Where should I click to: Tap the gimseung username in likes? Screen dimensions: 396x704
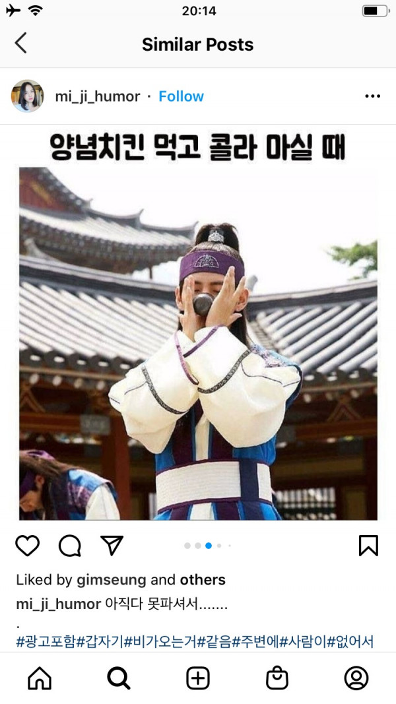(112, 580)
